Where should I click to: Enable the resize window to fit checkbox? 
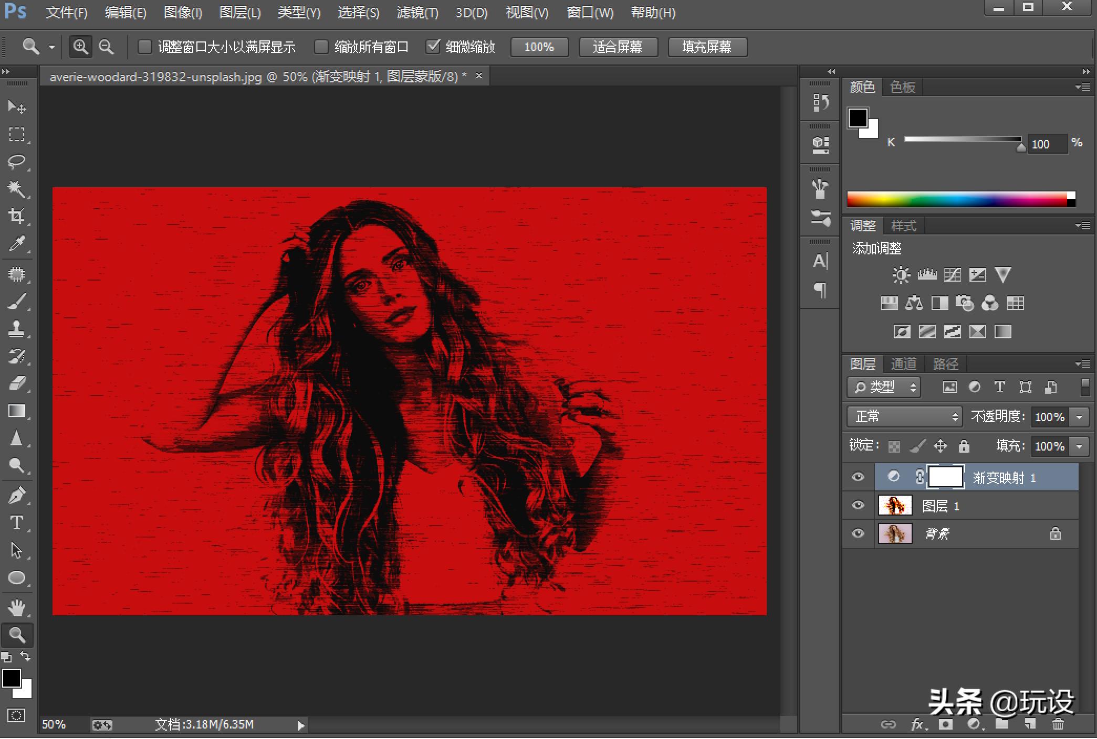point(144,47)
